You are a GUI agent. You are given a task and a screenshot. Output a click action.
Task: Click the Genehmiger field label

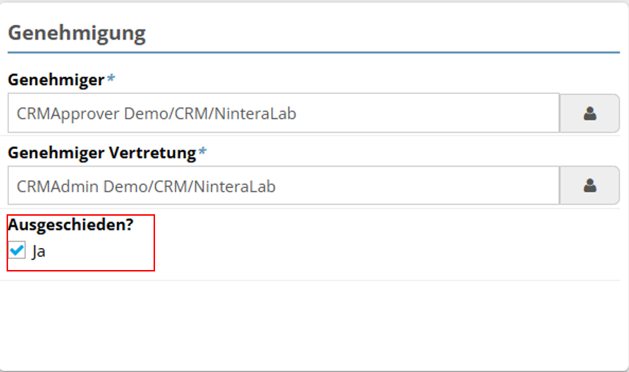click(x=56, y=80)
